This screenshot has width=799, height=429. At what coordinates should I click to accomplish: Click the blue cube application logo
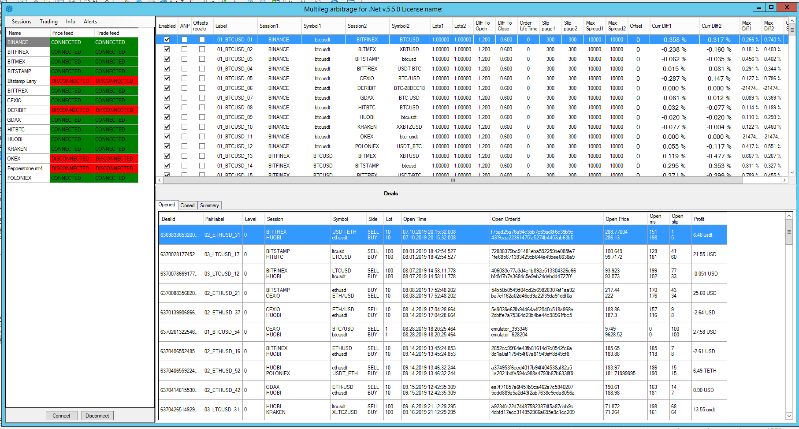coord(9,9)
